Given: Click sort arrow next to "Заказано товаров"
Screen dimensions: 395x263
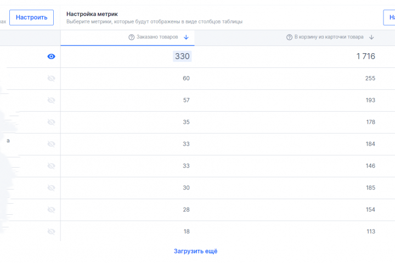Looking at the screenshot, I should pyautogui.click(x=186, y=37).
